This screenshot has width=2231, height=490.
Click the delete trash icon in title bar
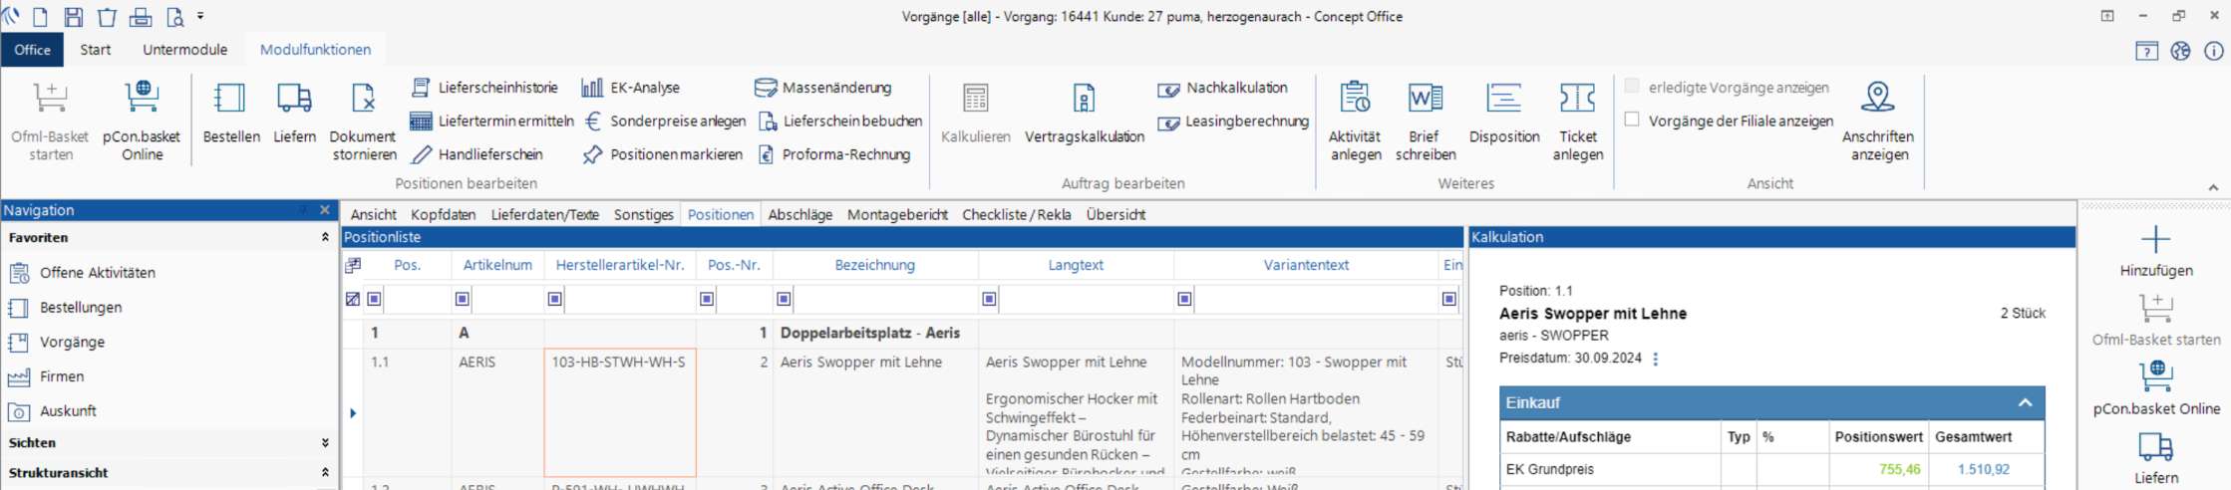[x=107, y=17]
